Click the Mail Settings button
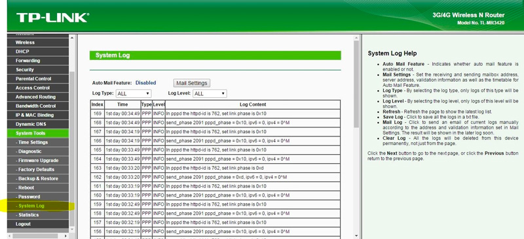The height and width of the screenshot is (239, 524). coord(192,83)
